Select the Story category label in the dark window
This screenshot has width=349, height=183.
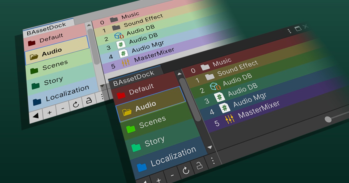pyautogui.click(x=154, y=142)
